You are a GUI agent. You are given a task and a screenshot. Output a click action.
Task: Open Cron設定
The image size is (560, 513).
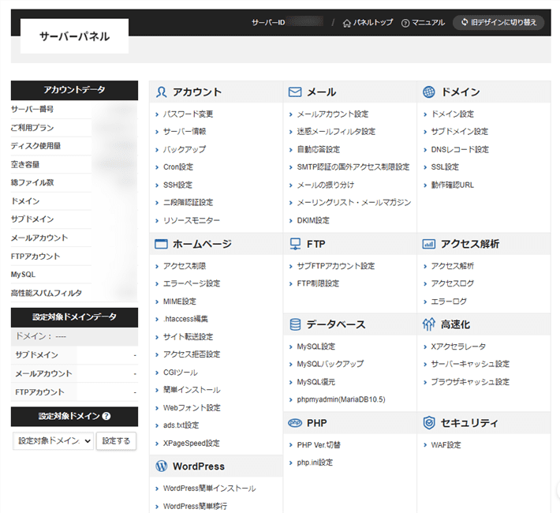tap(177, 167)
